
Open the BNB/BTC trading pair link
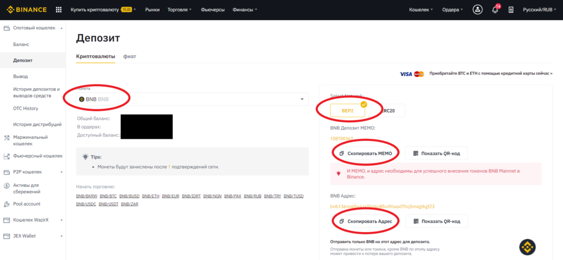(108, 196)
